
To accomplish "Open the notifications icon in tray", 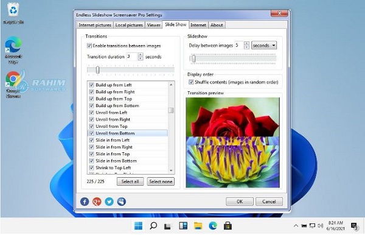I will click(354, 226).
